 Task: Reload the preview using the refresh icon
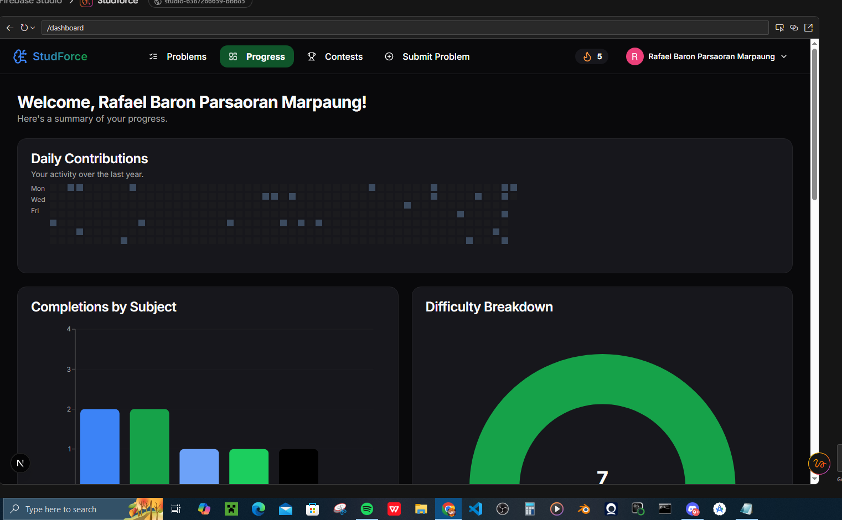(25, 28)
